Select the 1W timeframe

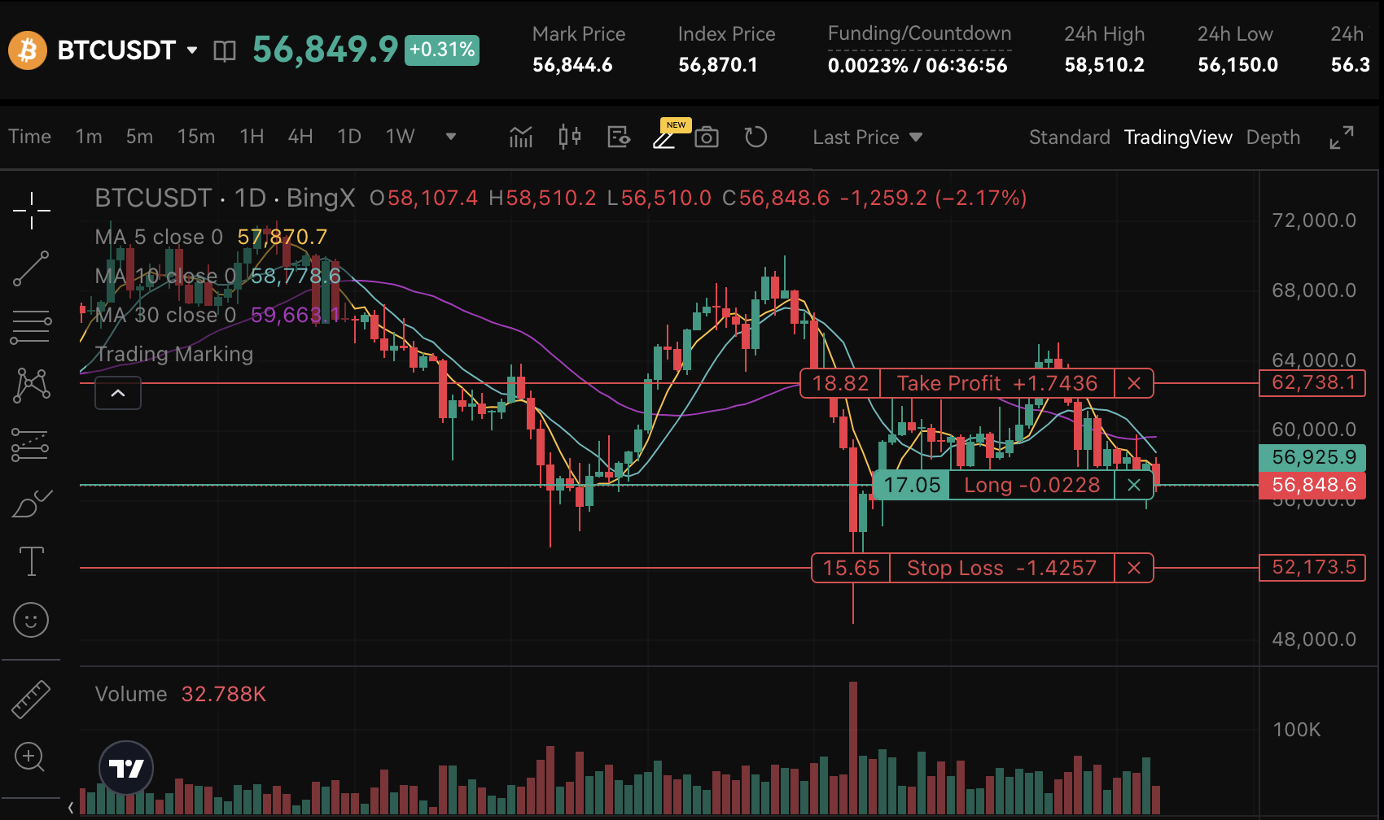click(400, 137)
